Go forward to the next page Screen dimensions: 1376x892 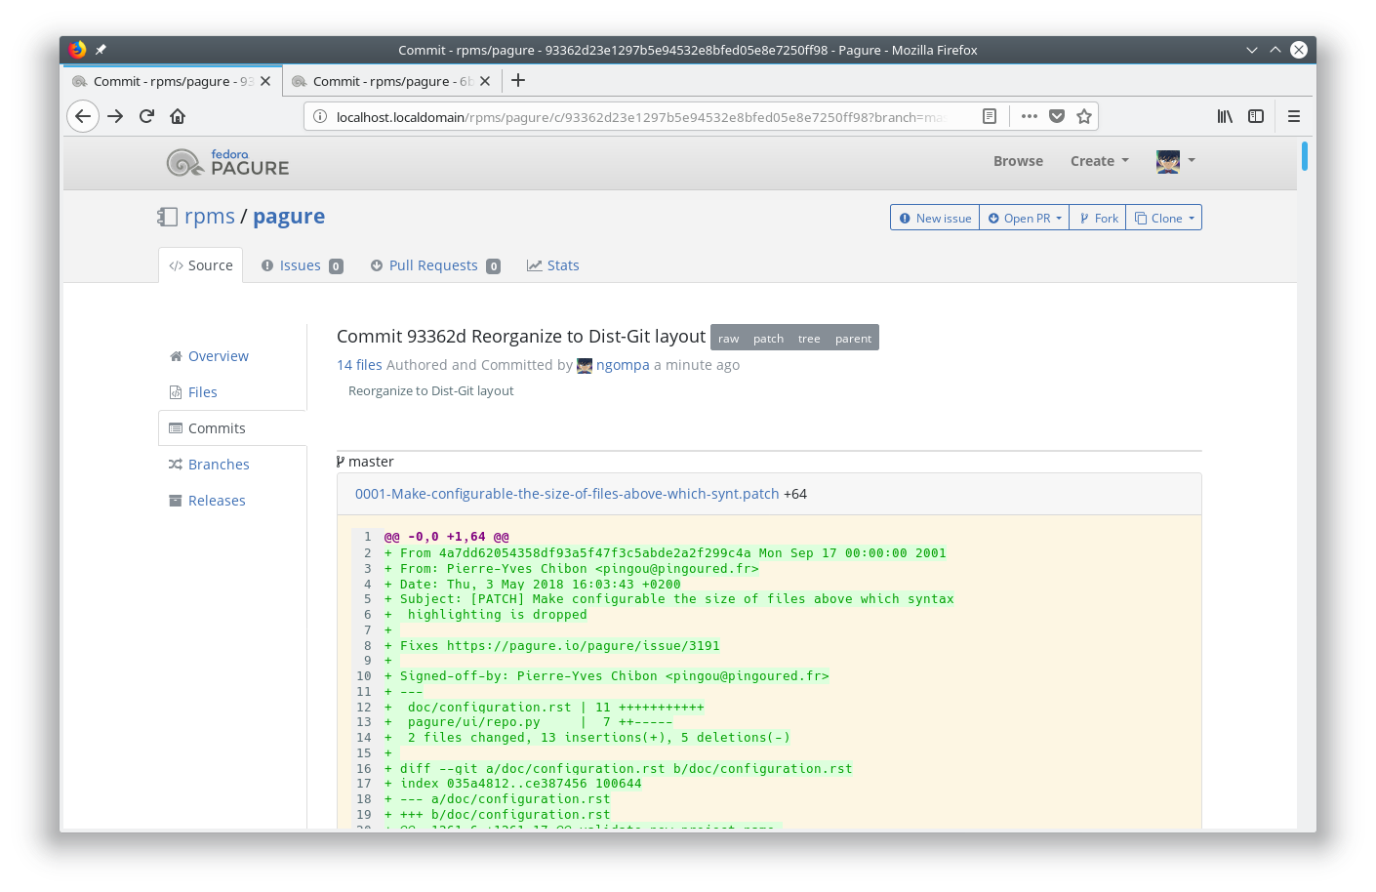pos(115,116)
